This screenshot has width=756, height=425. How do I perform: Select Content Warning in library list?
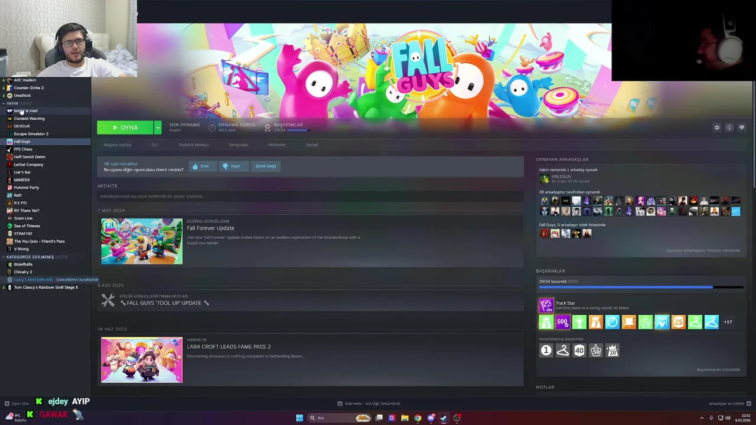point(29,118)
